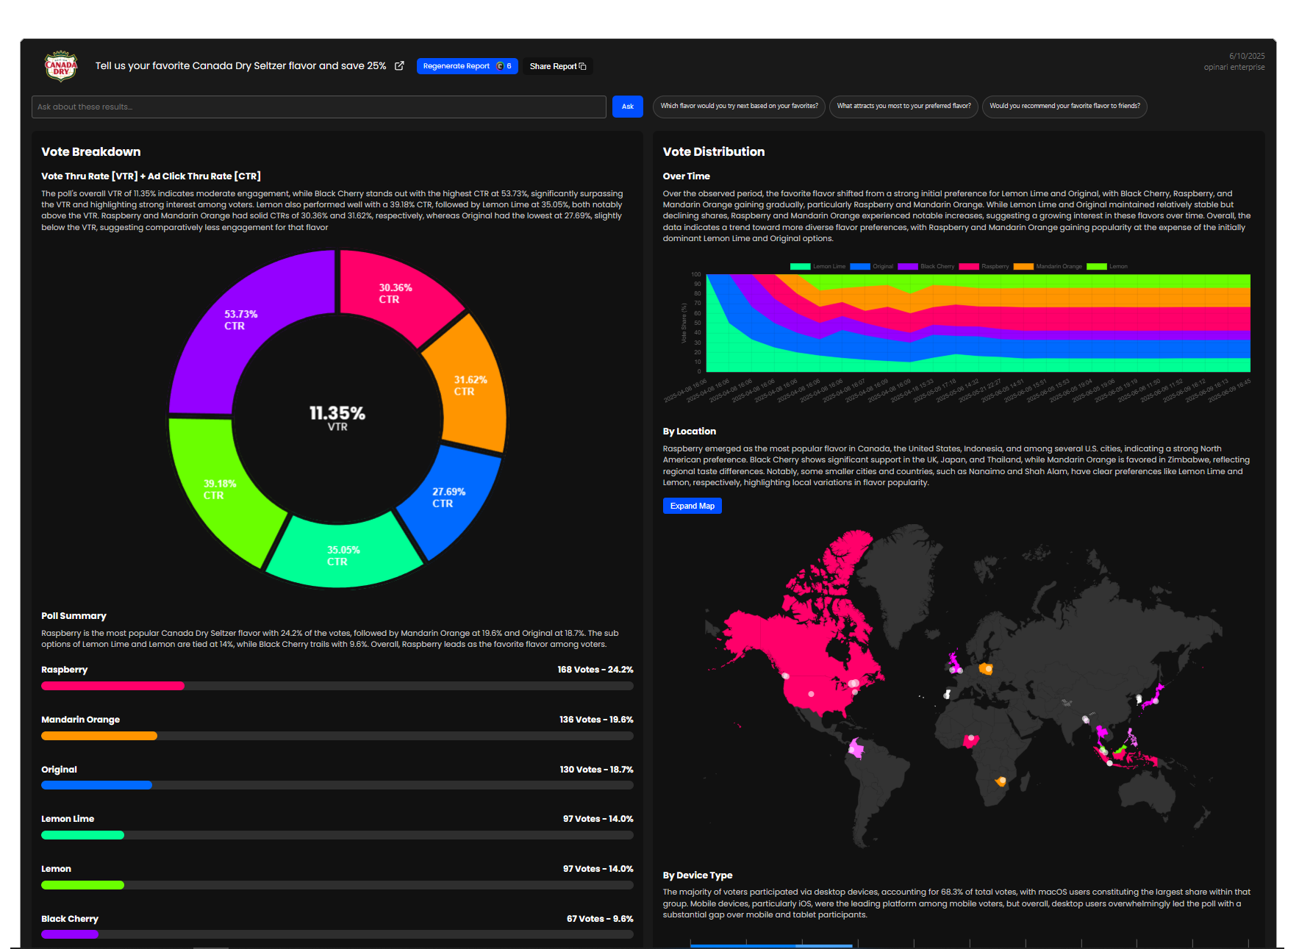Click the pink 30.36% CTR donut segment
Image resolution: width=1299 pixels, height=949 pixels.
click(x=397, y=294)
